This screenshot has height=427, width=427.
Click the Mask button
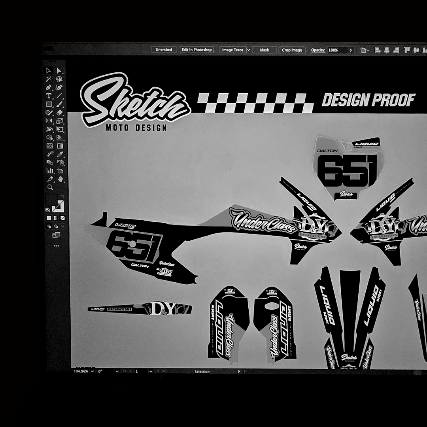pos(265,50)
